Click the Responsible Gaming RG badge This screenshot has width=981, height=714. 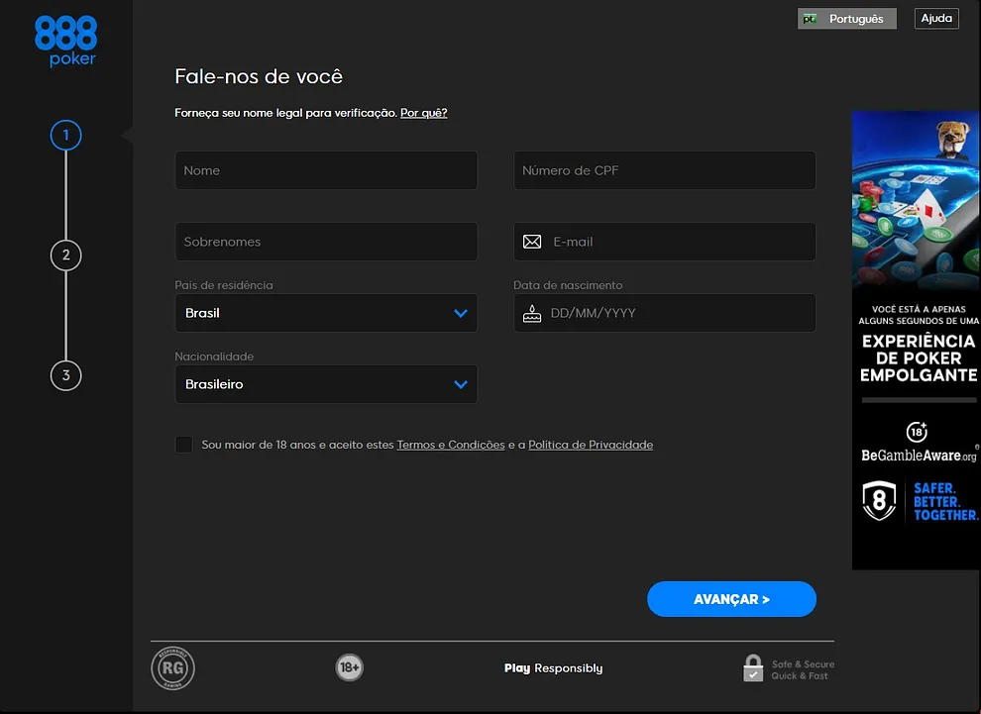pyautogui.click(x=172, y=668)
